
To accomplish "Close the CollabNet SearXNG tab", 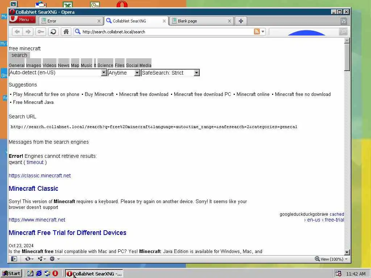I will point(164,21).
